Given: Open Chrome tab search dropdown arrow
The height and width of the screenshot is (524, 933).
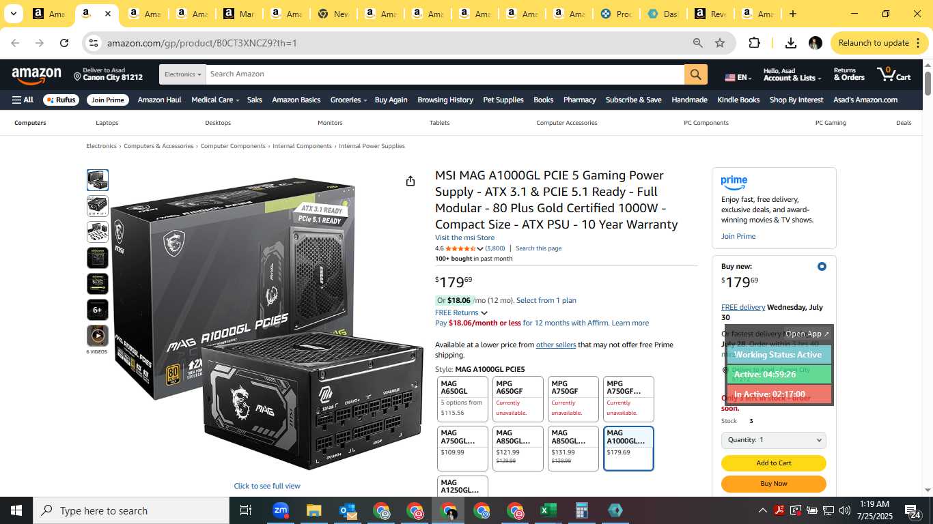Looking at the screenshot, I should click(x=13, y=14).
